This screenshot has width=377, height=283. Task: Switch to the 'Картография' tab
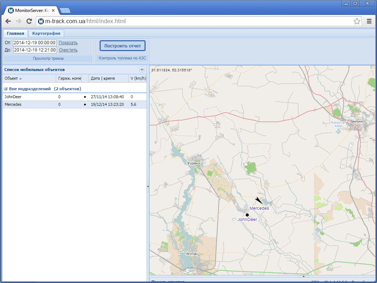pos(46,33)
